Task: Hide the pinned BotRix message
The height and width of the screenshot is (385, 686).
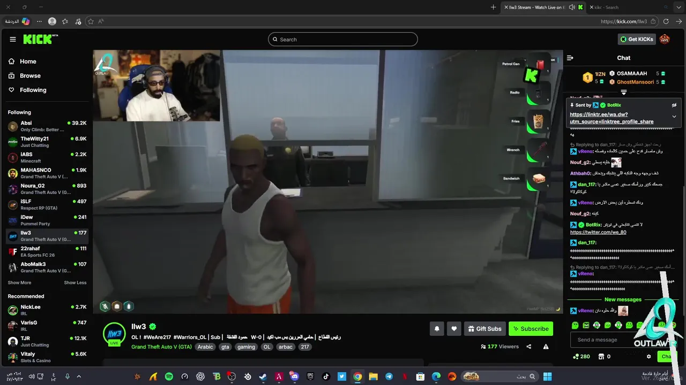Action: 674,105
